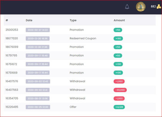Select transaction ID 18677020
162x117 pixels.
[12, 38]
